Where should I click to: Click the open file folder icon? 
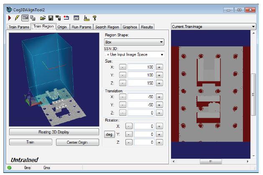coord(43,18)
